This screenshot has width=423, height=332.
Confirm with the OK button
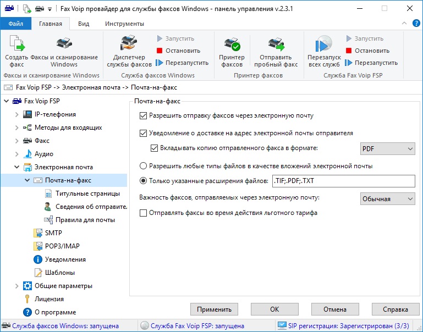[x=274, y=309]
